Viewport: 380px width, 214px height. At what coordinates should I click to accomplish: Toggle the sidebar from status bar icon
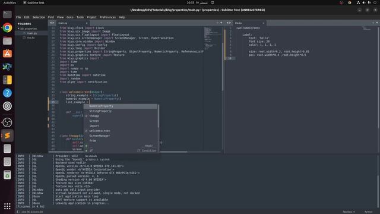(x=18, y=212)
